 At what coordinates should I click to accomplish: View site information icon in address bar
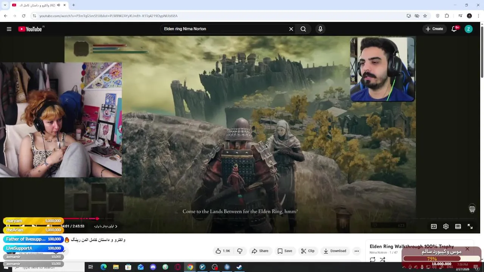(x=34, y=16)
